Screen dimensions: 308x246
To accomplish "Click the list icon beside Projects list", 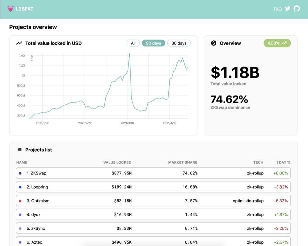I will coord(19,150).
